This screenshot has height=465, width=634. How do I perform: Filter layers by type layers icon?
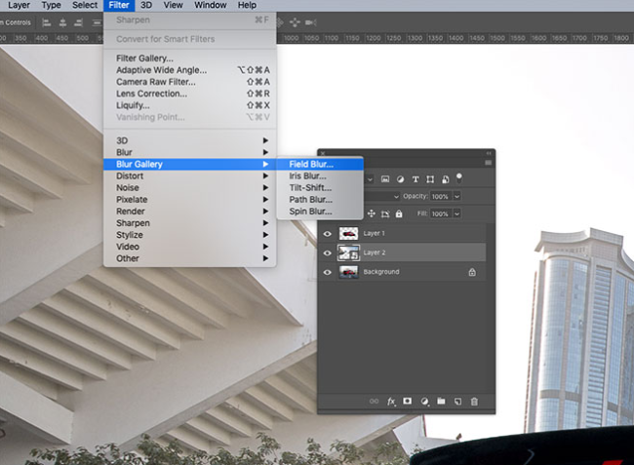[416, 179]
